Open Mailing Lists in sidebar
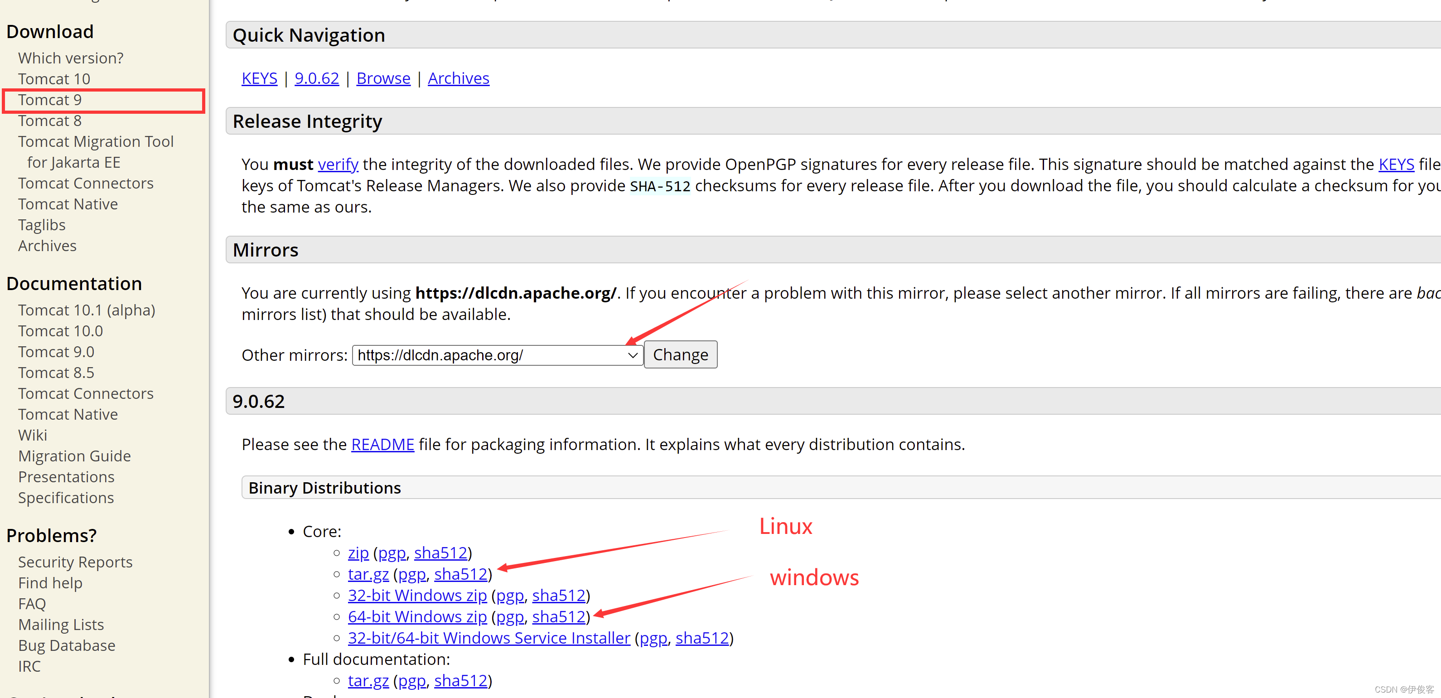Viewport: 1441px width, 698px height. point(61,625)
